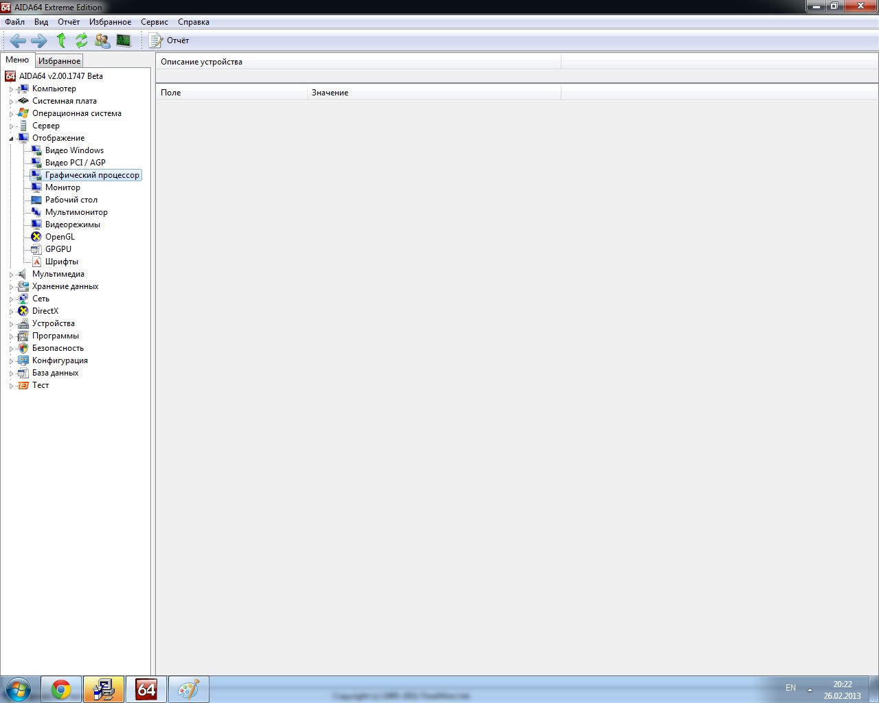The width and height of the screenshot is (879, 703).
Task: Expand the Тест tree node
Action: (x=11, y=386)
